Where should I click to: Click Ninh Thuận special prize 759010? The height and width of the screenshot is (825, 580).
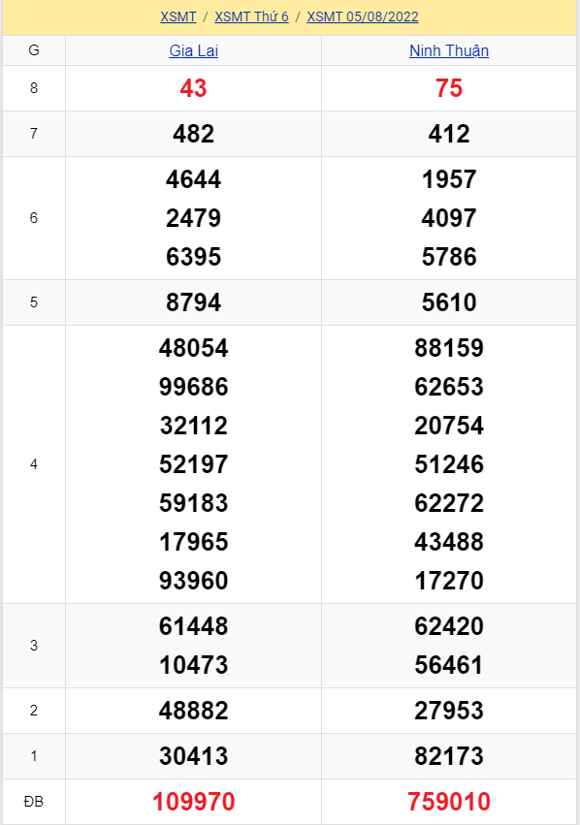449,802
